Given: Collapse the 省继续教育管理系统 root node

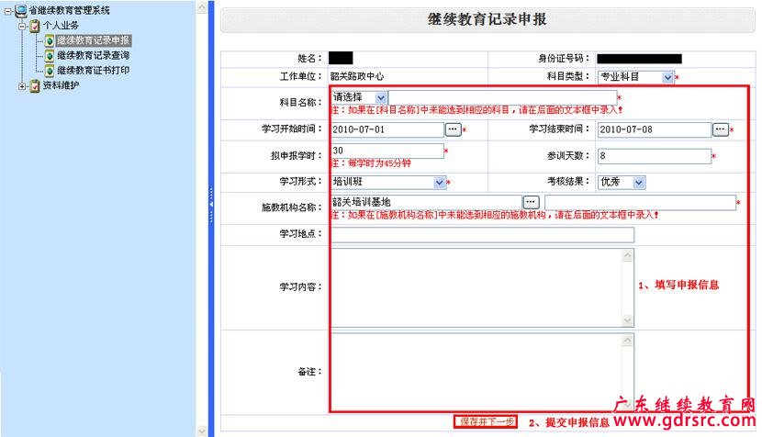Looking at the screenshot, I should [x=8, y=11].
